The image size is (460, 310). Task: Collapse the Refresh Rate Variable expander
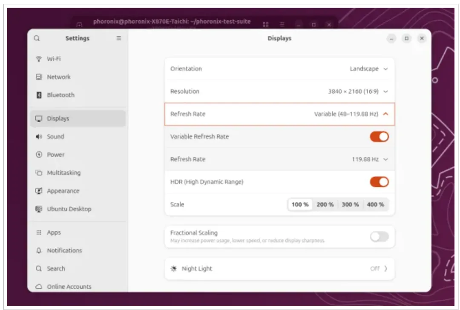tap(279, 114)
